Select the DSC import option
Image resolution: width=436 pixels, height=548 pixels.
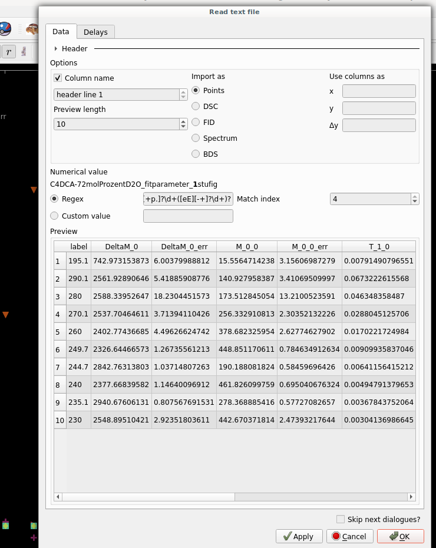[196, 107]
